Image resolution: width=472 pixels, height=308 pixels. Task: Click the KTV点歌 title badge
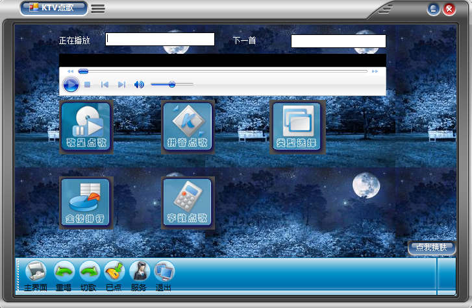coord(54,8)
